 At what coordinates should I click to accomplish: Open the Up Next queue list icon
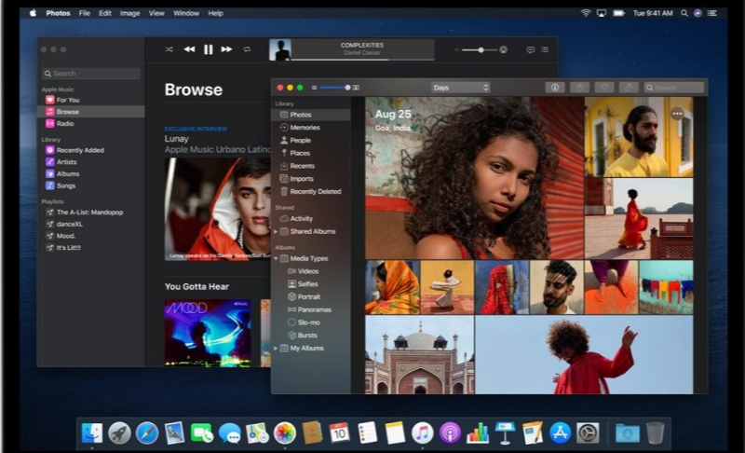(545, 50)
